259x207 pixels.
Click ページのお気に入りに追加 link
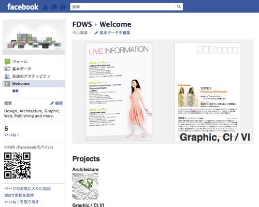pos(27,188)
